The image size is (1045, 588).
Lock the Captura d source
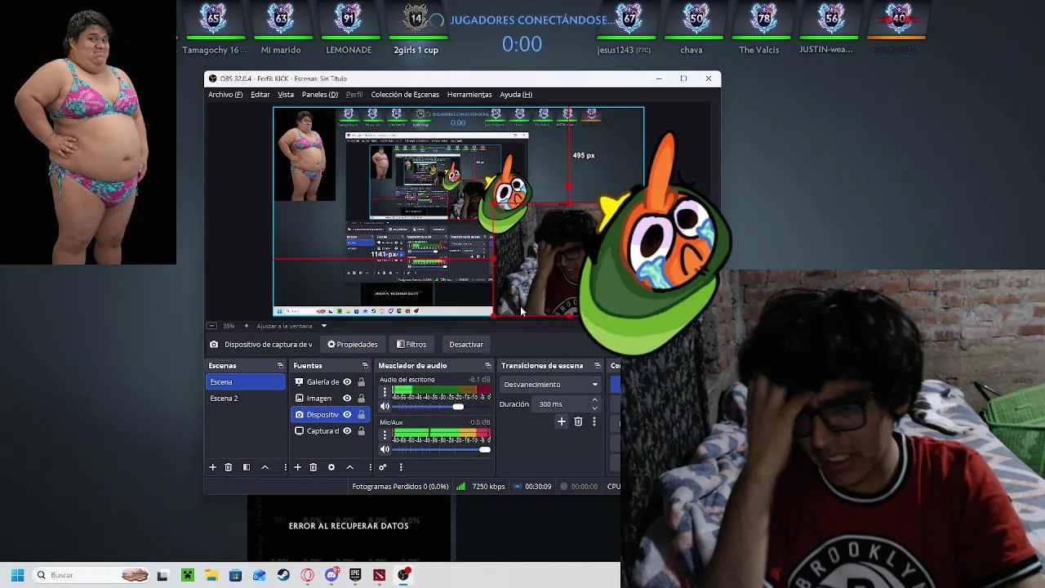[x=361, y=431]
